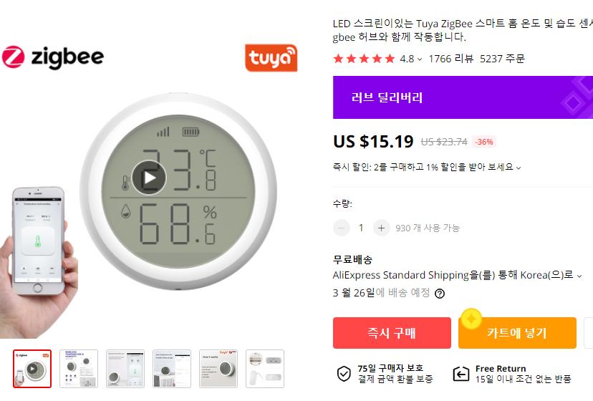Screen dimensions: 593x401
Task: Click the buyer protection shield icon
Action: (x=344, y=374)
